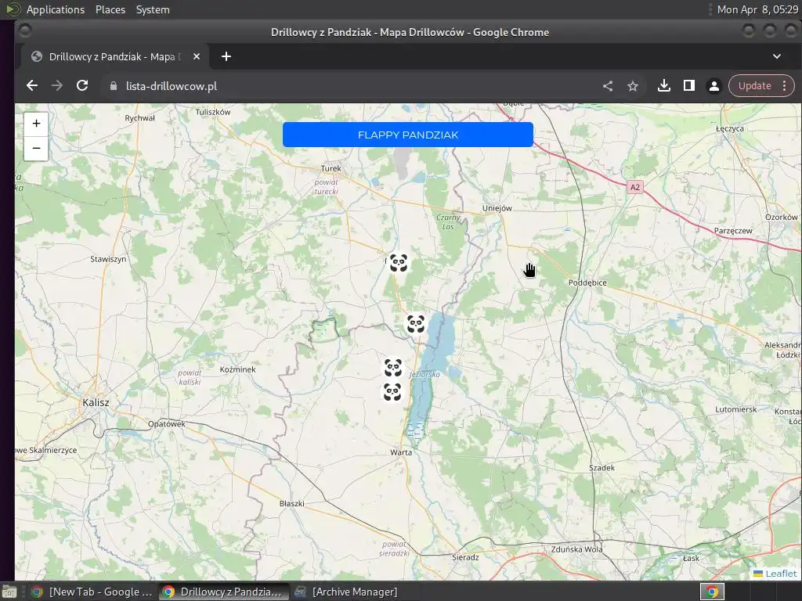Open the System menu

[153, 9]
